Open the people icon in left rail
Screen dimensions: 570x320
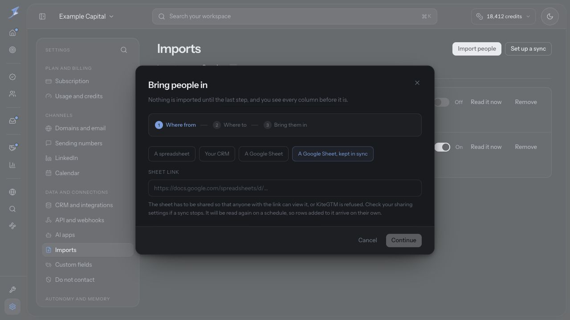(x=12, y=94)
